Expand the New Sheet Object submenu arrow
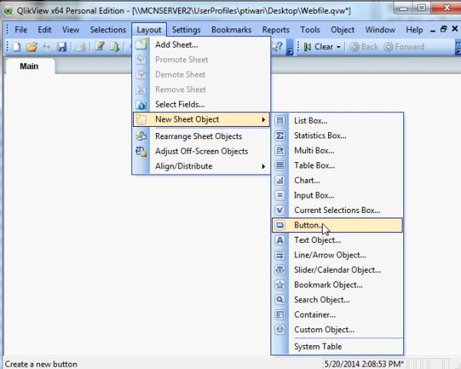461x369 pixels. (264, 120)
